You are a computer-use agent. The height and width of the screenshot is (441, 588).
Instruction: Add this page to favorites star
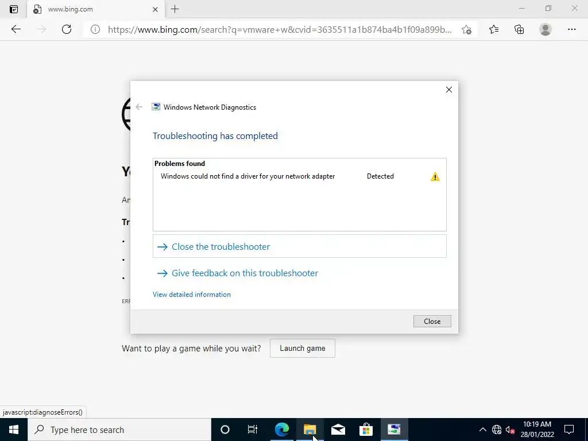pyautogui.click(x=466, y=29)
